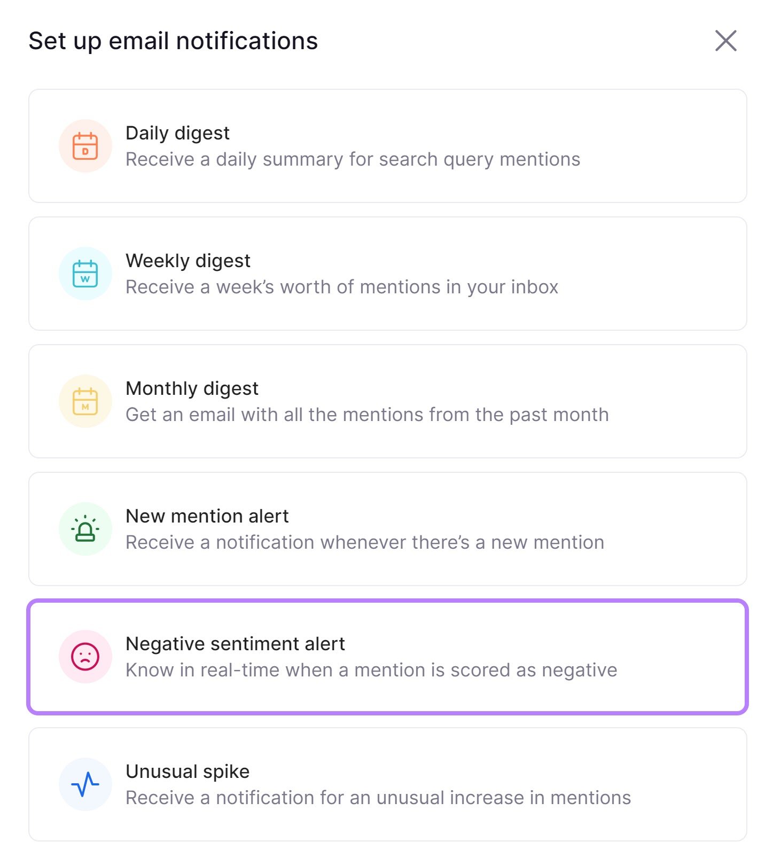Click the negative mention real-time description
The image size is (773, 857).
click(x=371, y=670)
